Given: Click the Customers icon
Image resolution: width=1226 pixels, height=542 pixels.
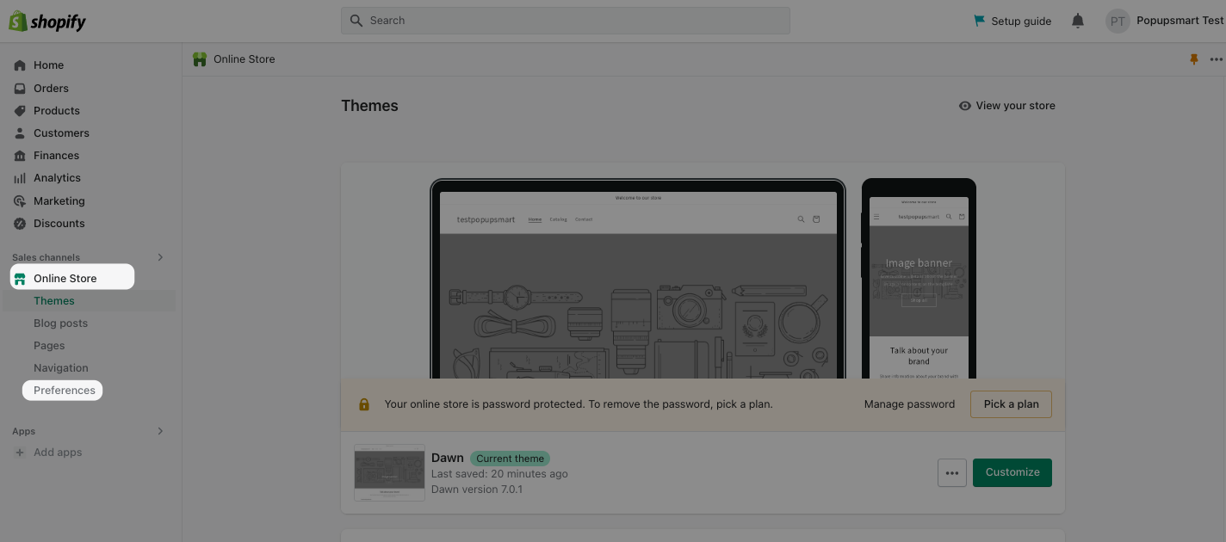Looking at the screenshot, I should 19,132.
